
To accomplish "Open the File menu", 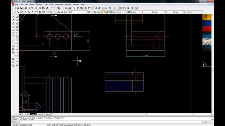I will pos(17,5).
